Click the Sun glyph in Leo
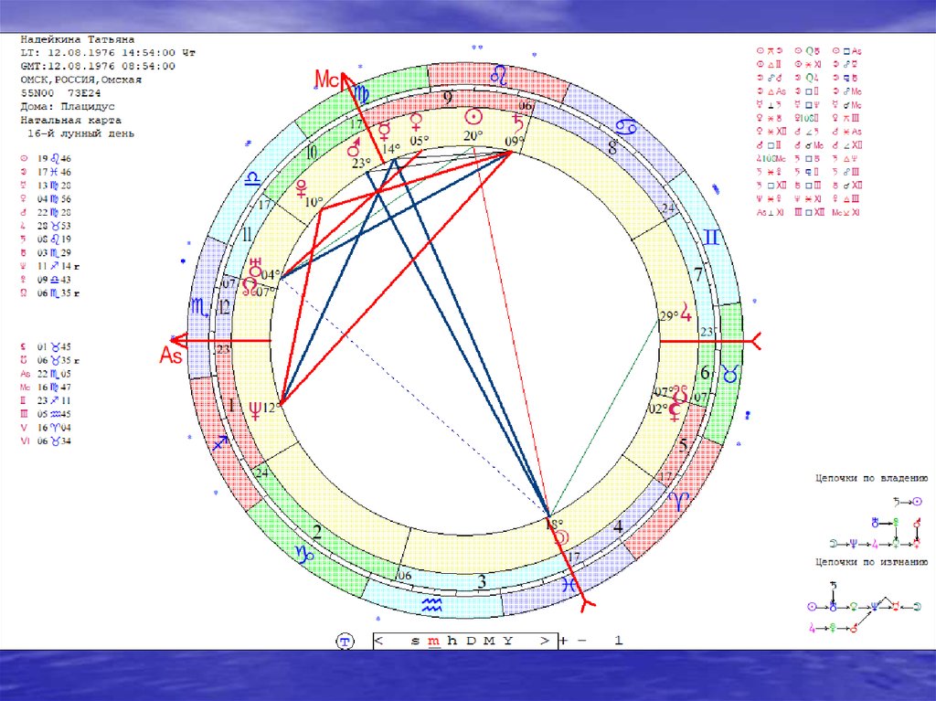Screen dimensions: 936x701 473,117
